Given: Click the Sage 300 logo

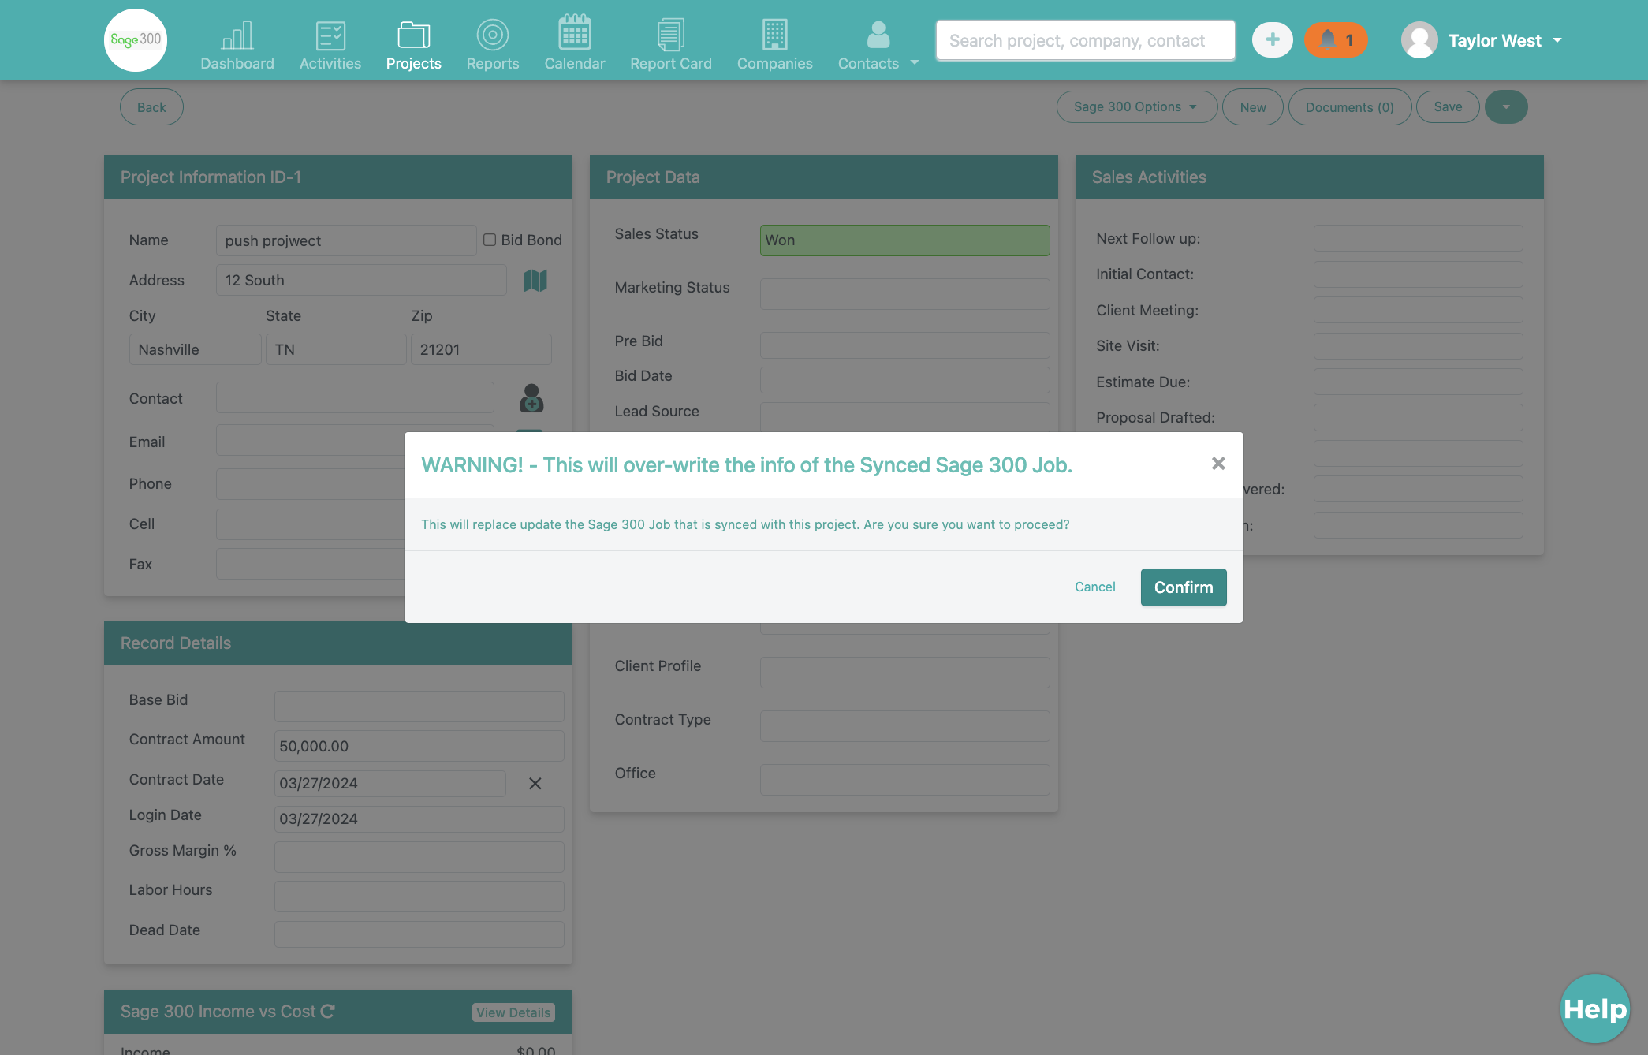Looking at the screenshot, I should click(136, 39).
